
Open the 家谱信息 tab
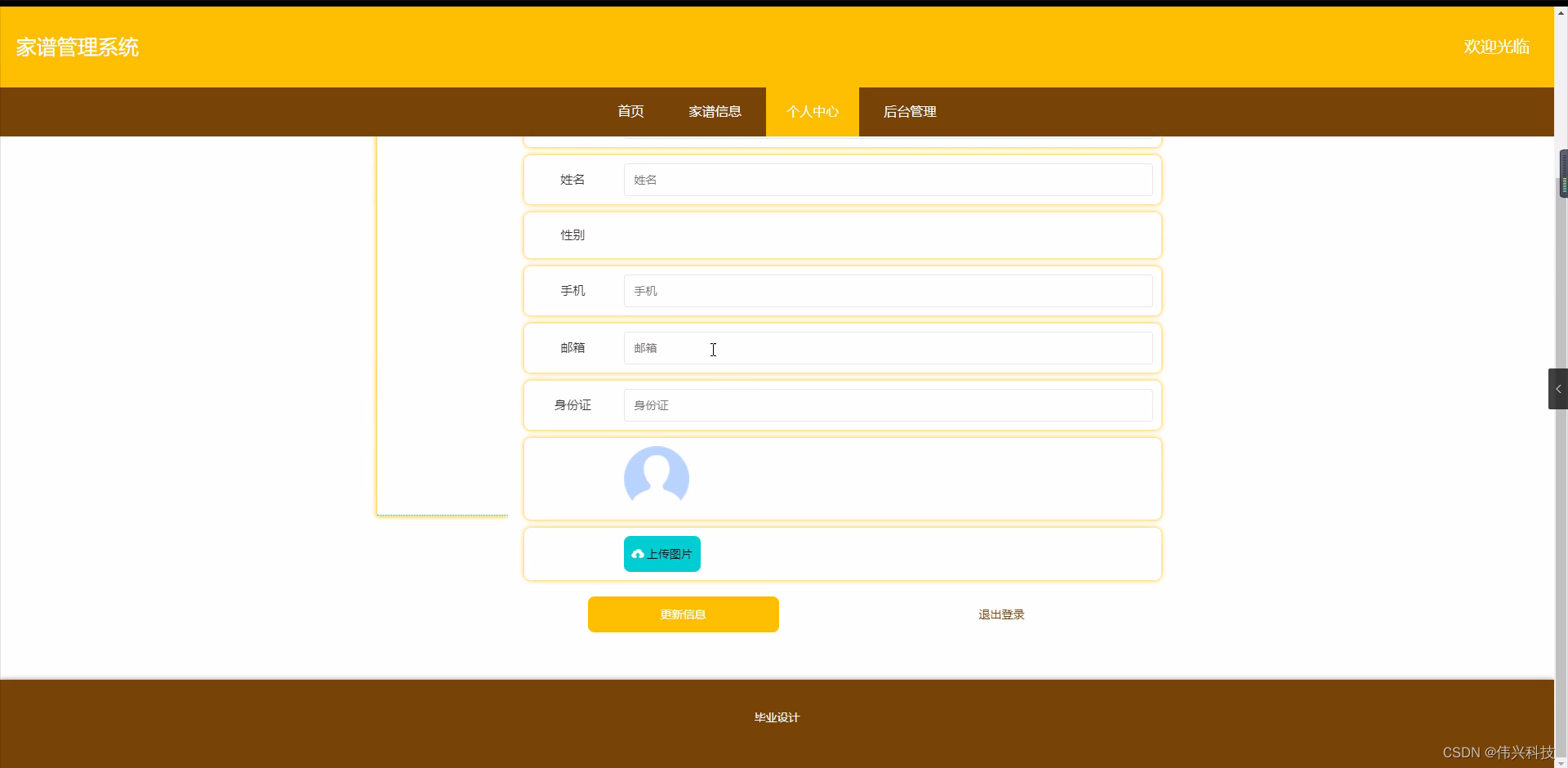click(715, 111)
